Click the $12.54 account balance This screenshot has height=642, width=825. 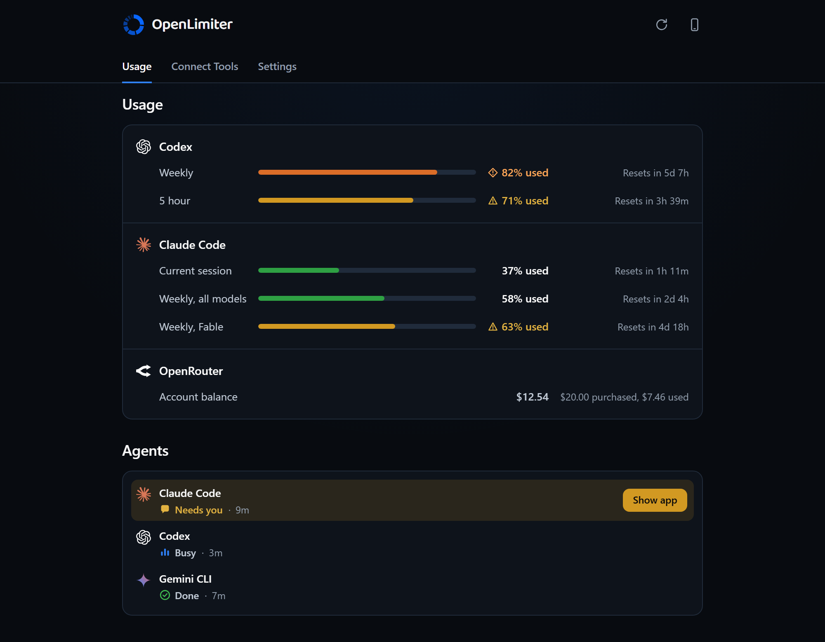533,397
